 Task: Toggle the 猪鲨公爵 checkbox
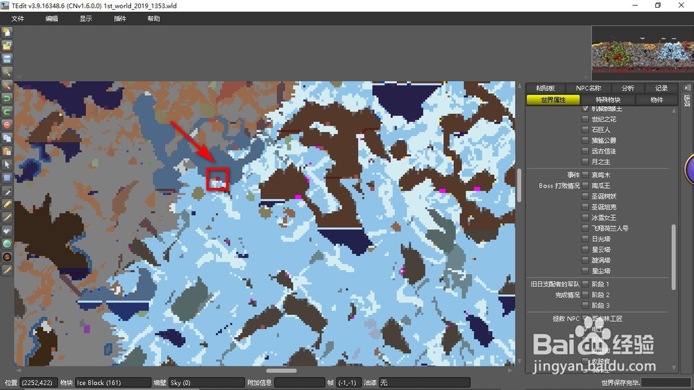(x=585, y=140)
